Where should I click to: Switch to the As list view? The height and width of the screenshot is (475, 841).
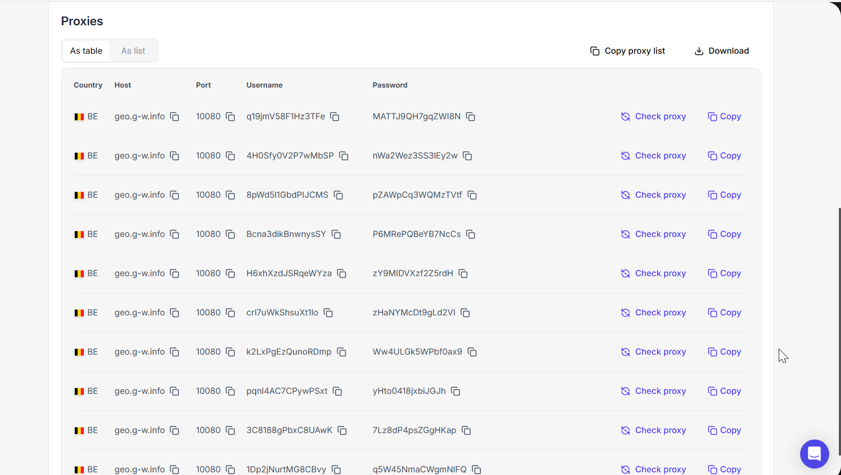click(x=133, y=51)
